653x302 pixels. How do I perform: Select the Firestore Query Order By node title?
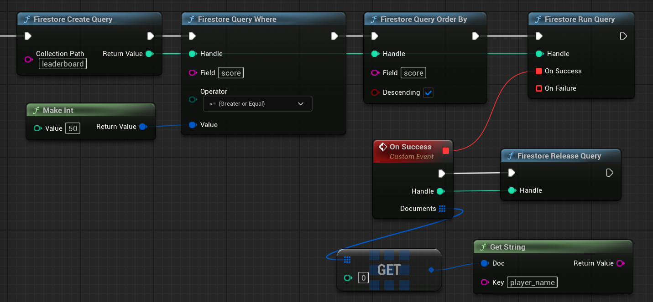click(423, 19)
